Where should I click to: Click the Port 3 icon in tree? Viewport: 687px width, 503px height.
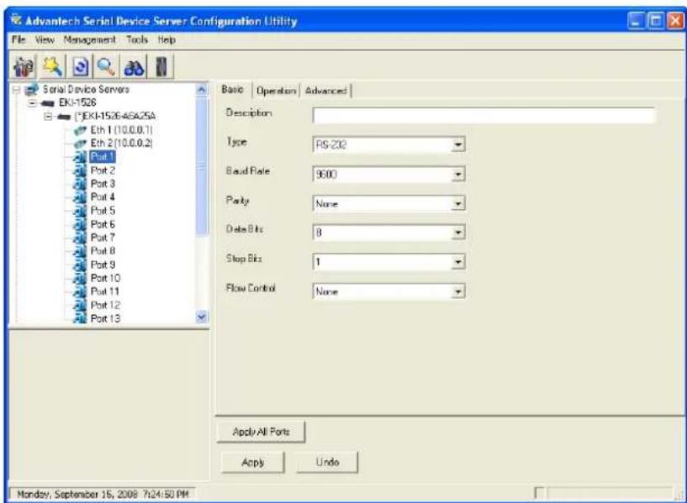pyautogui.click(x=80, y=184)
